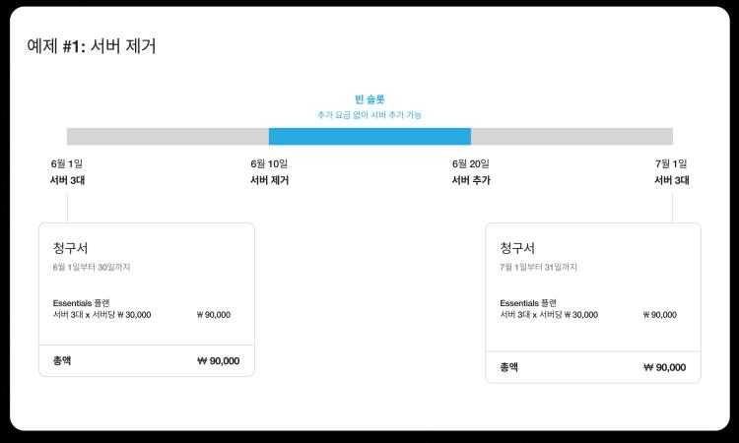This screenshot has width=739, height=443.
Task: Click the 총액 ₩90,000 amount in June invoice
Action: click(218, 361)
